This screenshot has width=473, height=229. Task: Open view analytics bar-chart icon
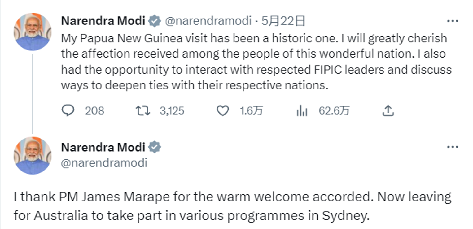302,111
